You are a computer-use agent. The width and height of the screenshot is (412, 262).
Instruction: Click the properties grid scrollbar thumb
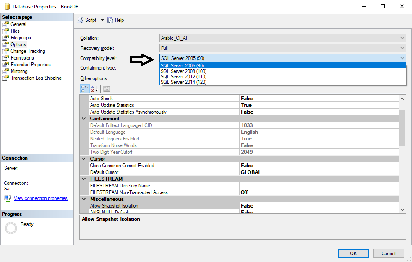pyautogui.click(x=402, y=128)
